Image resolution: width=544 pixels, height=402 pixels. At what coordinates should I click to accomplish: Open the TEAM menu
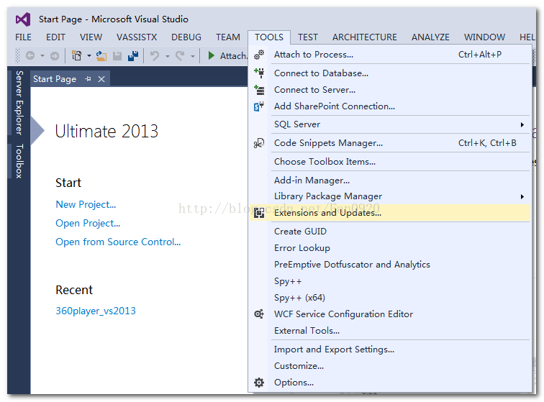pyautogui.click(x=228, y=37)
